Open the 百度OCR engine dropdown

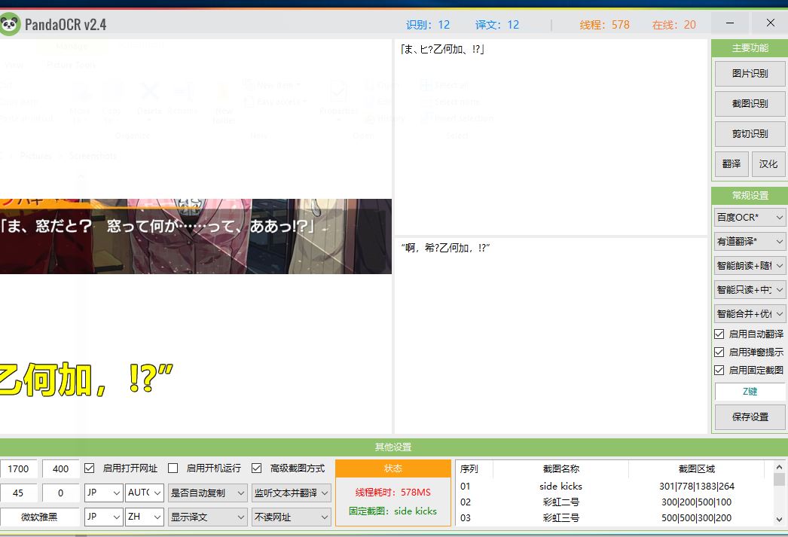[x=750, y=217]
